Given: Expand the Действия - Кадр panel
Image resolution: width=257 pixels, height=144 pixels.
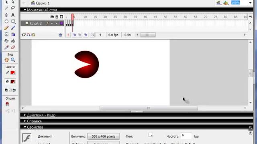Looking at the screenshot, I should tap(25, 115).
